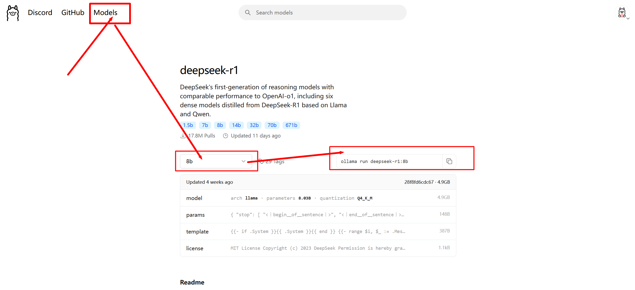The height and width of the screenshot is (290, 635).
Task: Click the search magnifier icon
Action: click(248, 12)
